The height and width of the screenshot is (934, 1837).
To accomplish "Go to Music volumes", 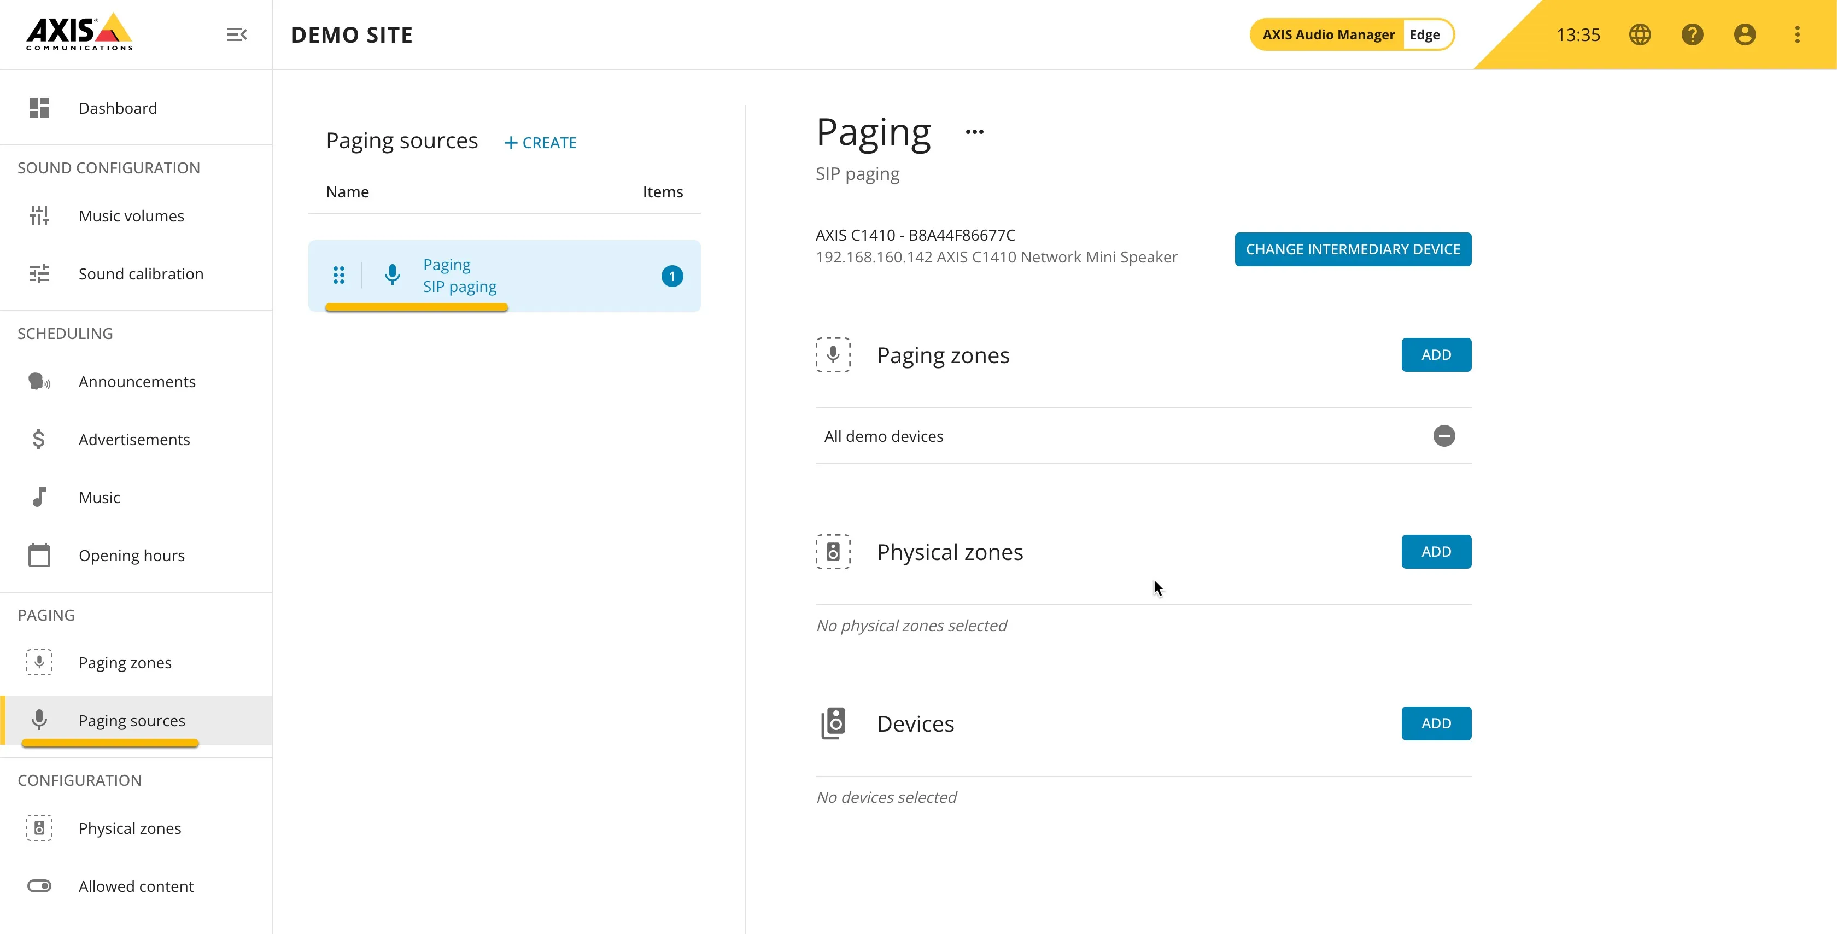I will point(136,215).
